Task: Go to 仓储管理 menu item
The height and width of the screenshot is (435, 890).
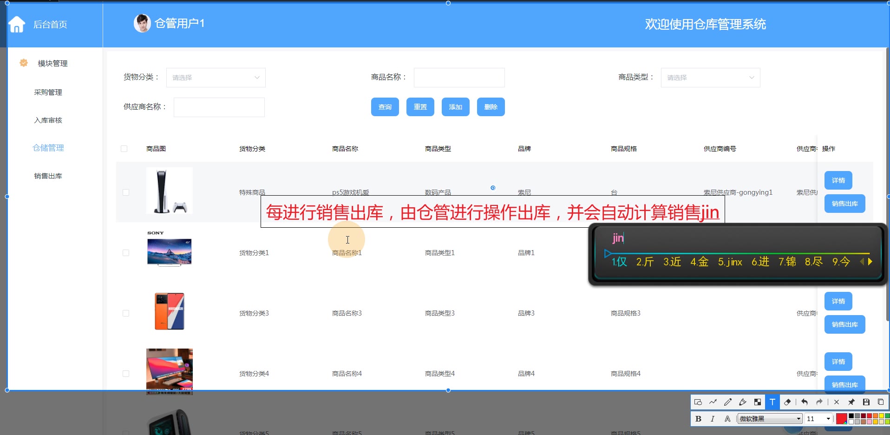Action: tap(48, 148)
